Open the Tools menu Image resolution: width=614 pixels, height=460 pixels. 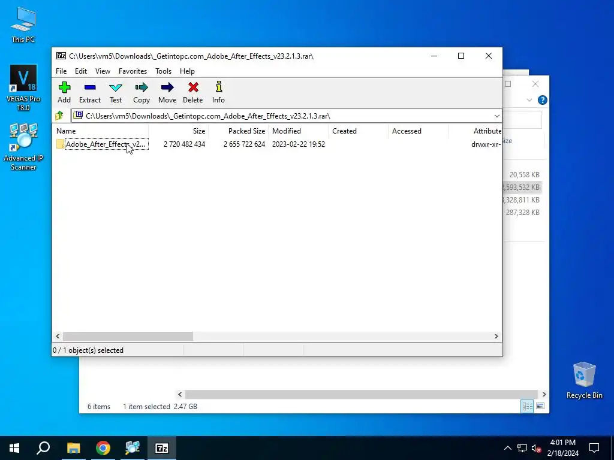[163, 71]
